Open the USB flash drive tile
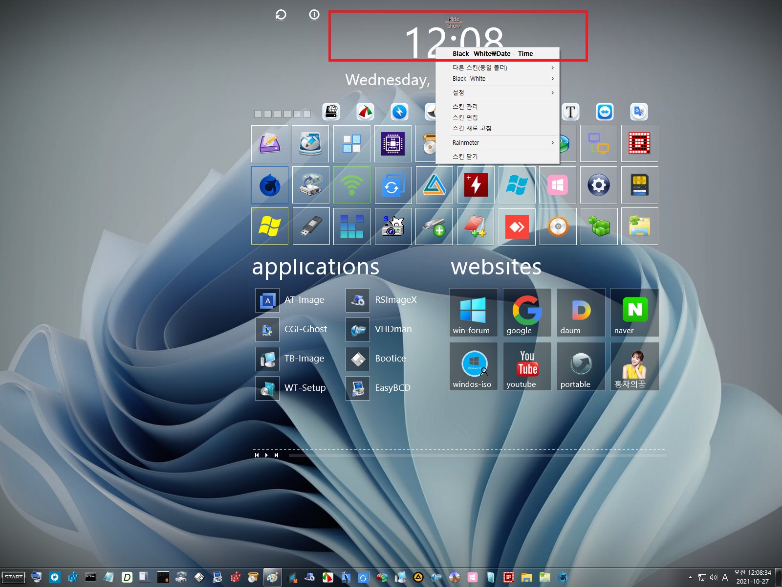782x587 pixels. [x=310, y=226]
